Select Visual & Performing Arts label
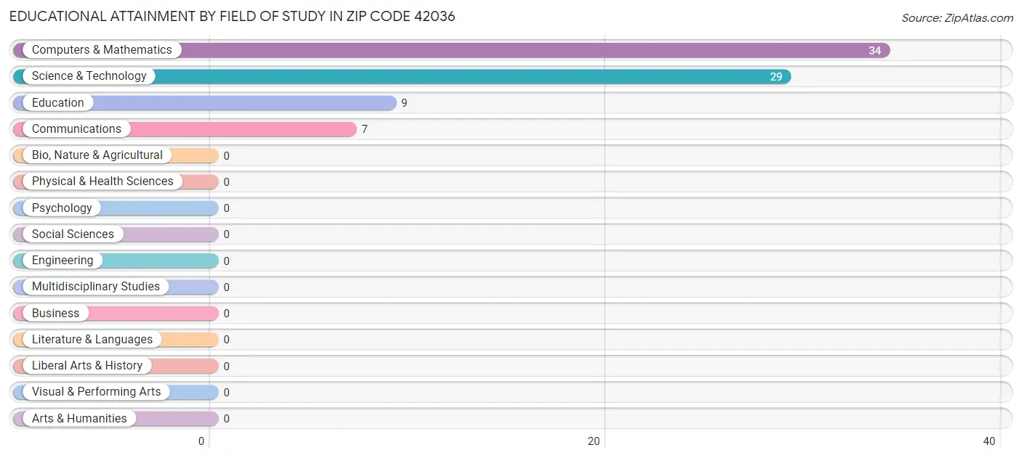 coord(97,392)
